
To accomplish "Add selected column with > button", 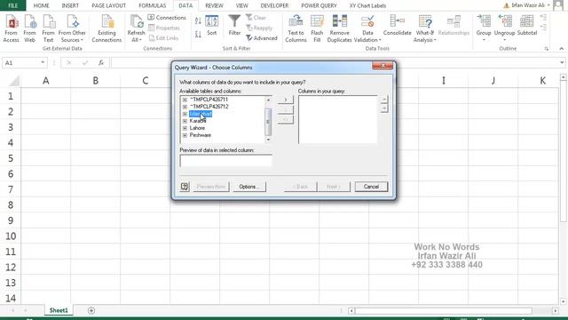I will 286,100.
